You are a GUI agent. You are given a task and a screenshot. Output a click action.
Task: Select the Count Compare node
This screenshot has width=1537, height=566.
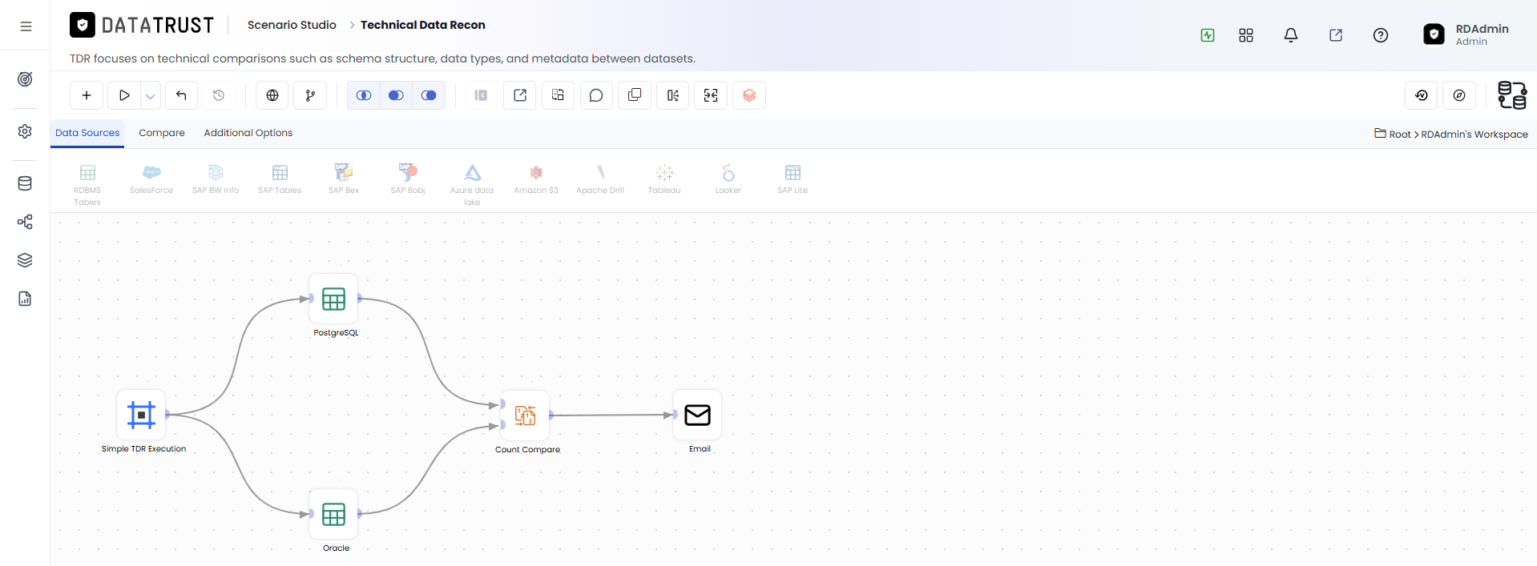526,415
